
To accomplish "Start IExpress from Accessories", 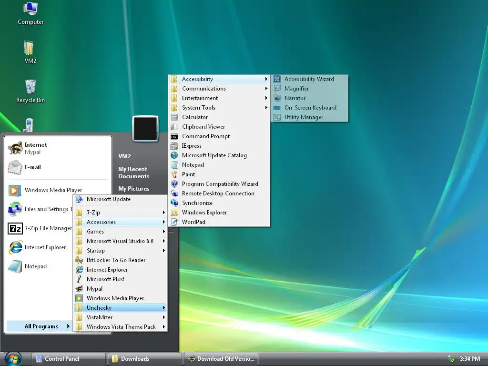I will pyautogui.click(x=219, y=146).
